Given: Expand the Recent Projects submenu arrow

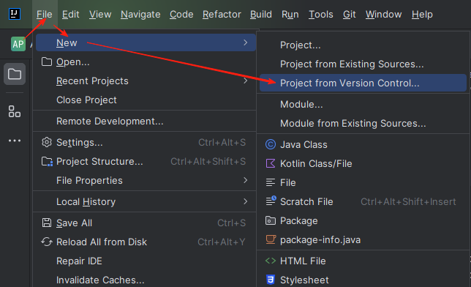Looking at the screenshot, I should pyautogui.click(x=246, y=81).
